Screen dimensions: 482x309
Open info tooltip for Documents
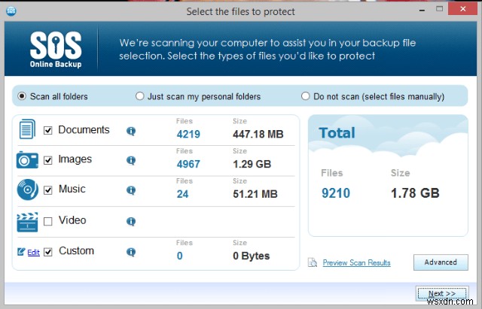pyautogui.click(x=131, y=131)
